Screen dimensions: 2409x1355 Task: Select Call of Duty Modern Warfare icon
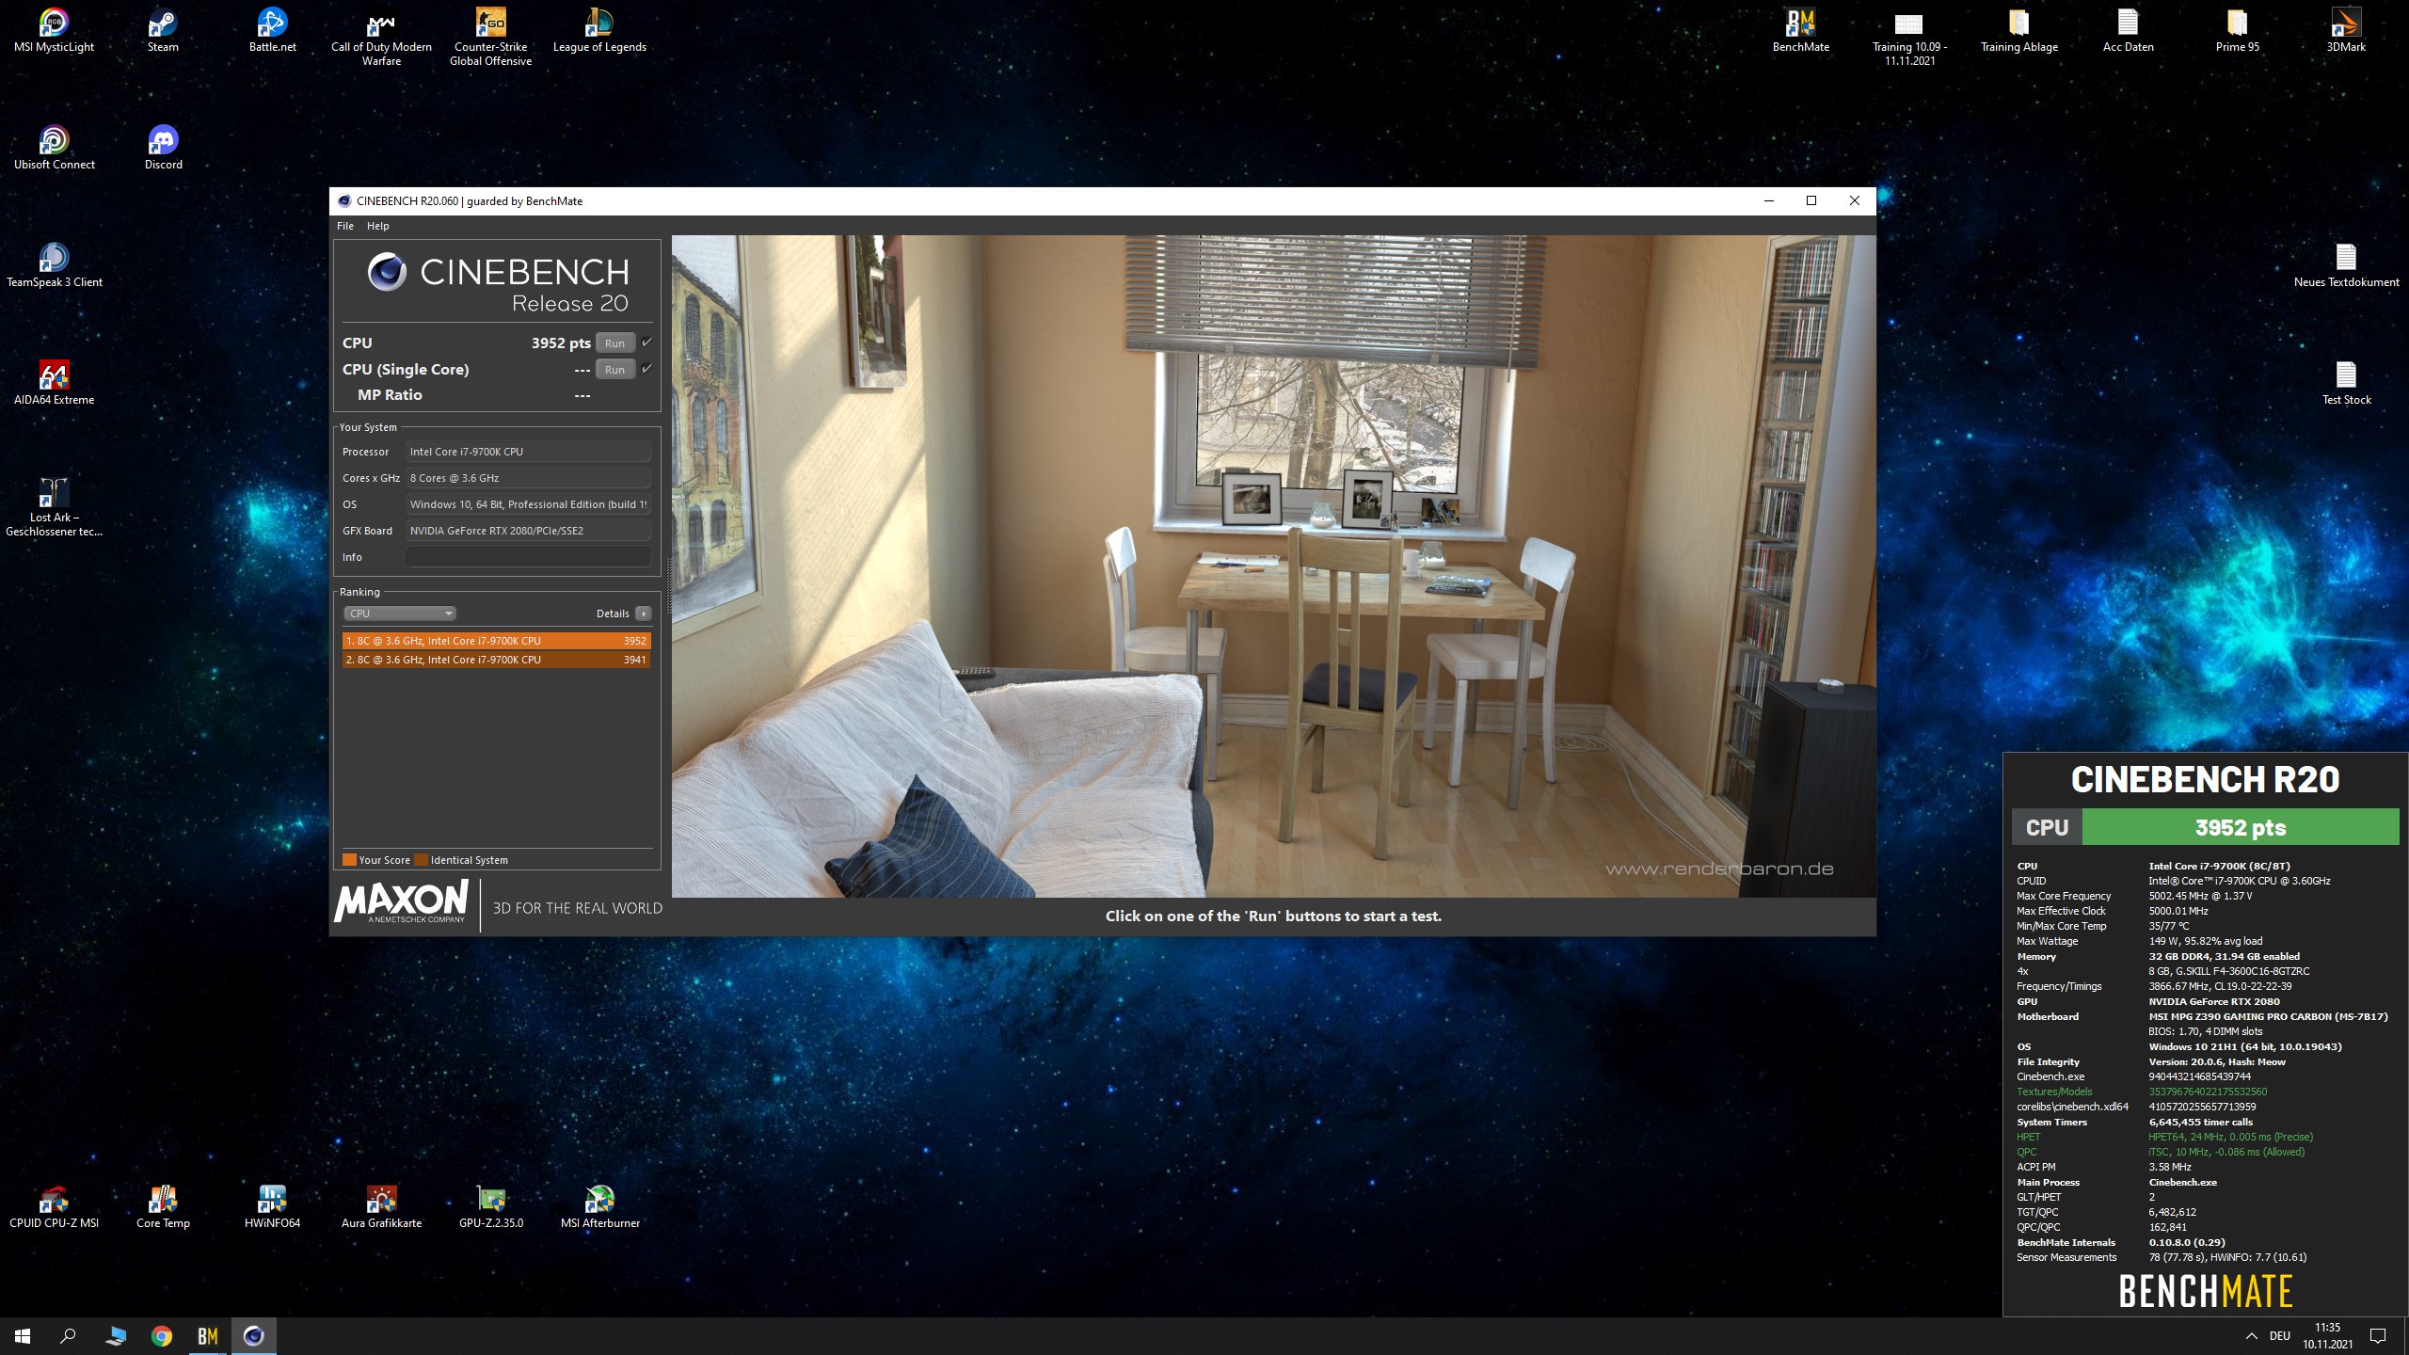381,38
